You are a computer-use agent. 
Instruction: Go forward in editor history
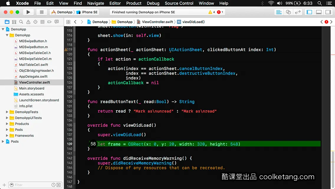tap(82, 22)
